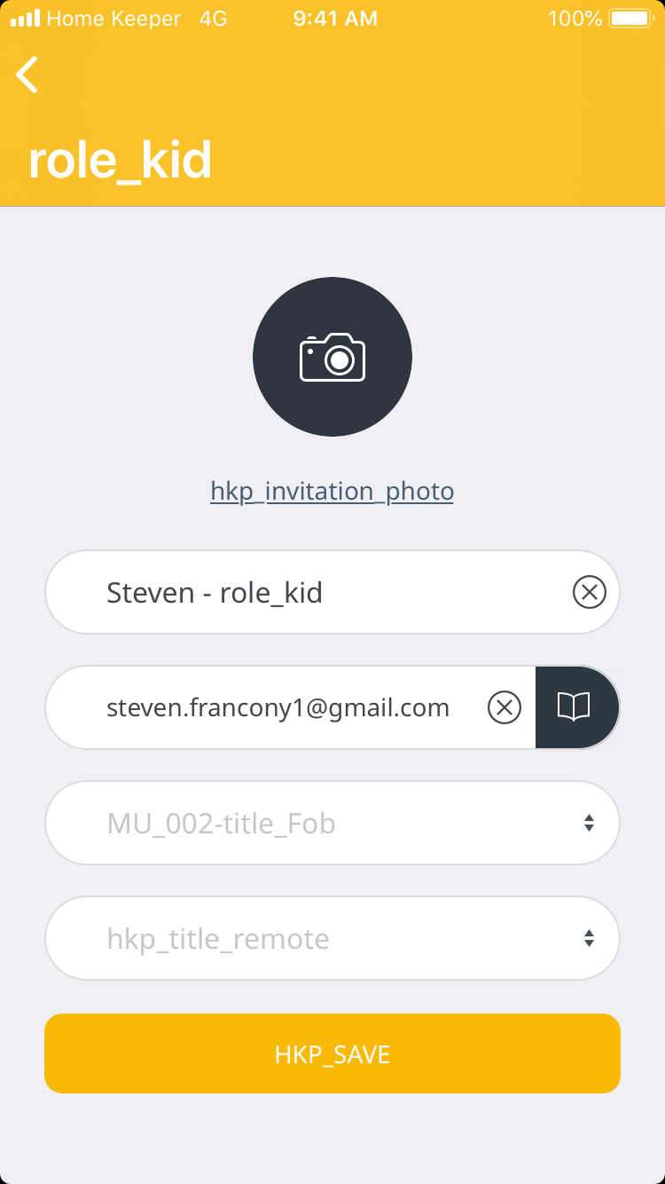Screen dimensions: 665x1184
Task: Tap the signal strength bars icon
Action: click(25, 19)
